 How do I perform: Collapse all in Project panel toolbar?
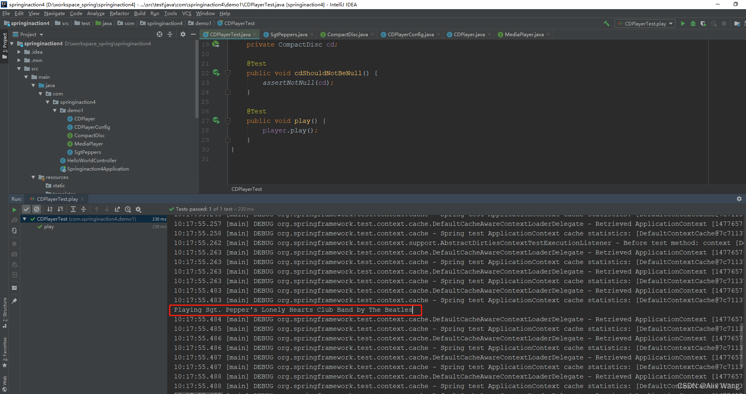click(x=170, y=34)
